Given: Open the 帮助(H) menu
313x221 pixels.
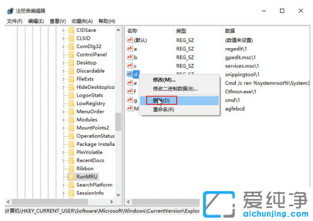Looking at the screenshot, I should pyautogui.click(x=107, y=21).
